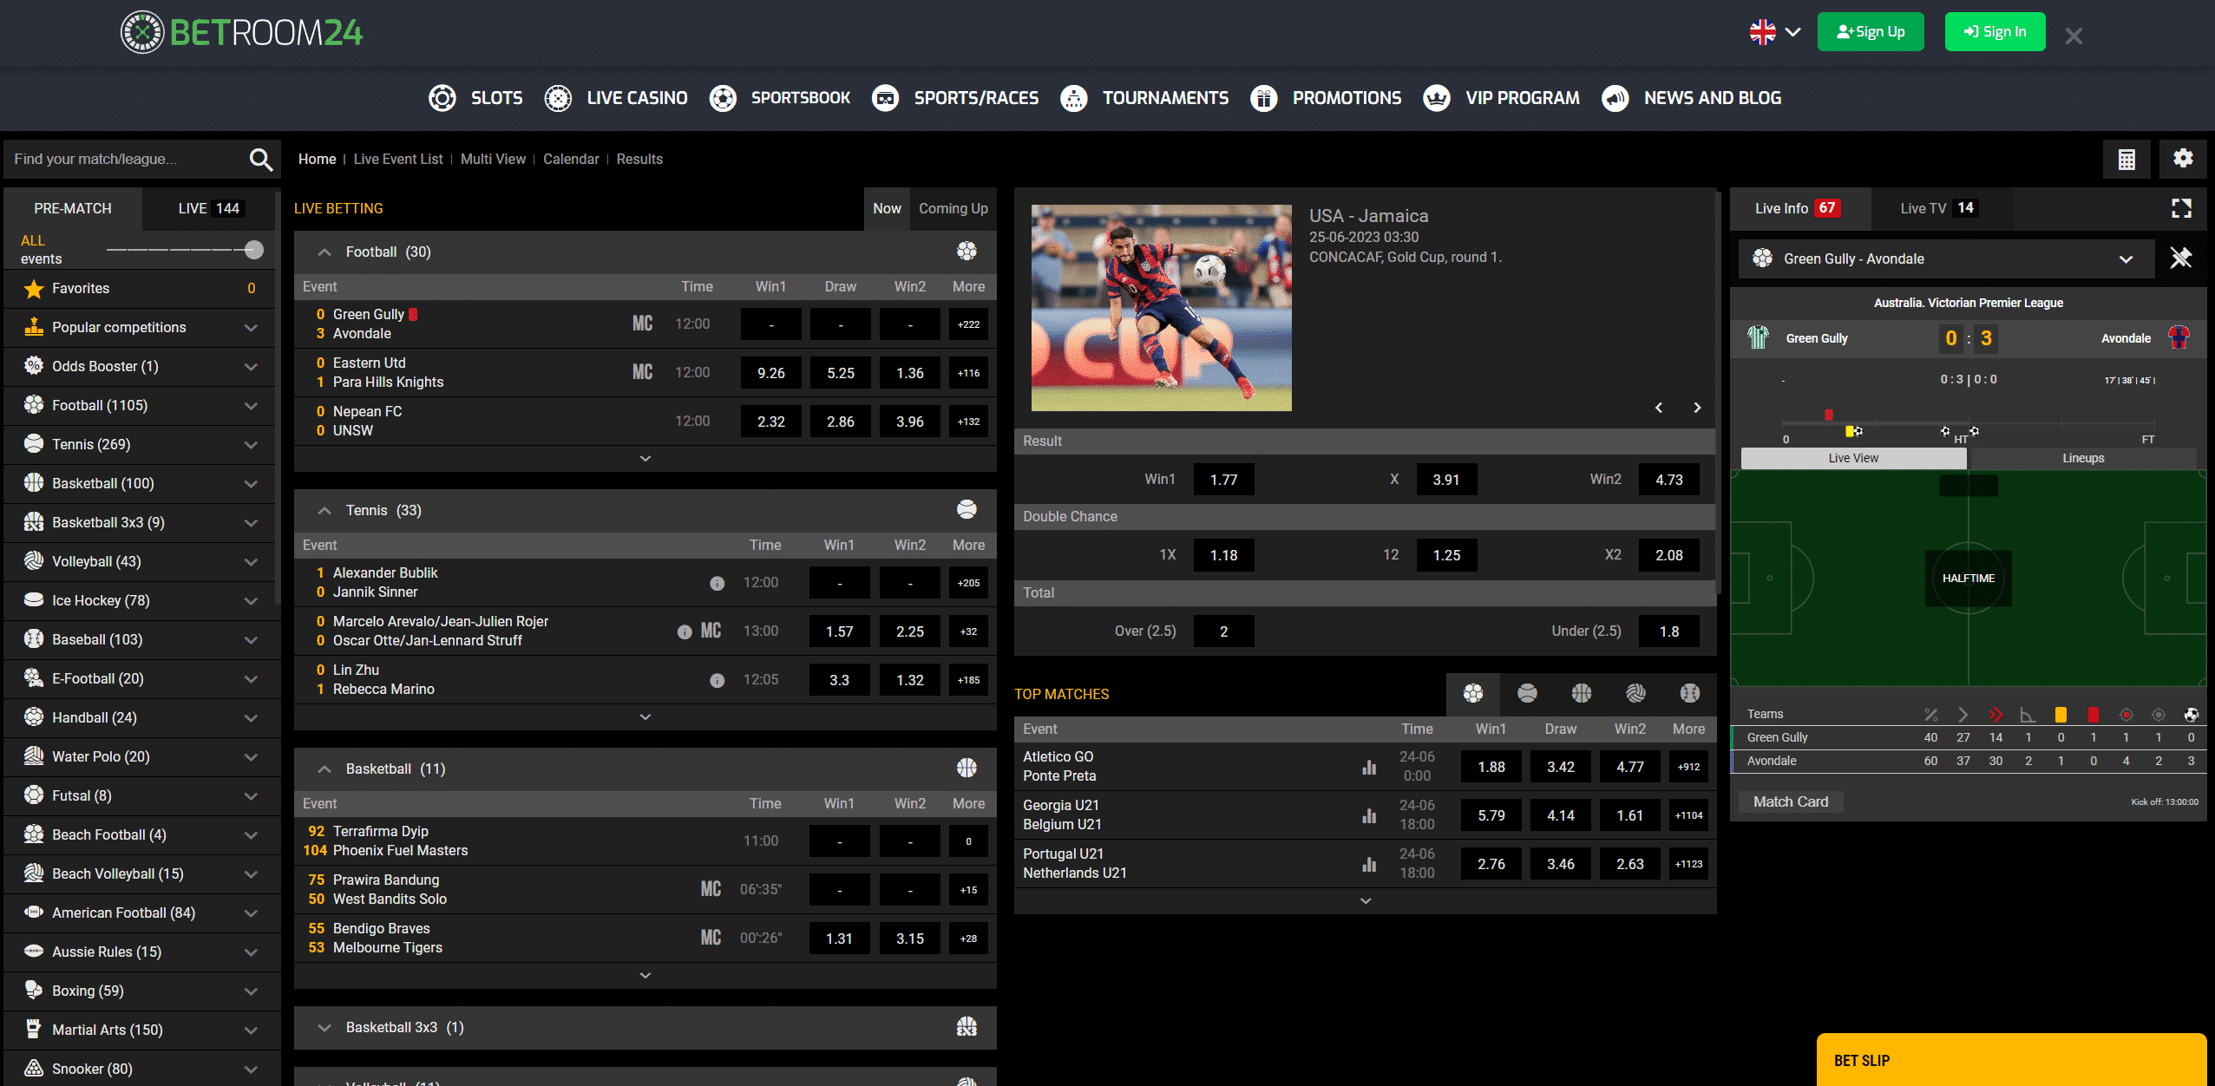Select volleyball filter in Top Matches
The image size is (2215, 1086).
[x=1635, y=693]
